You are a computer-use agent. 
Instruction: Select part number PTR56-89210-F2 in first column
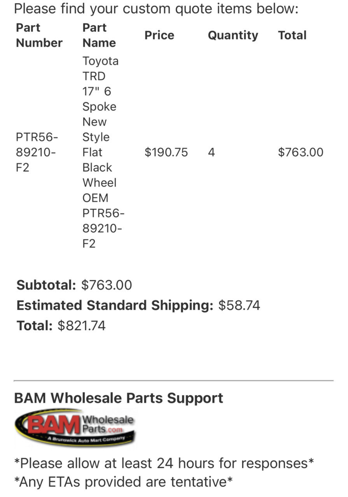tap(37, 152)
